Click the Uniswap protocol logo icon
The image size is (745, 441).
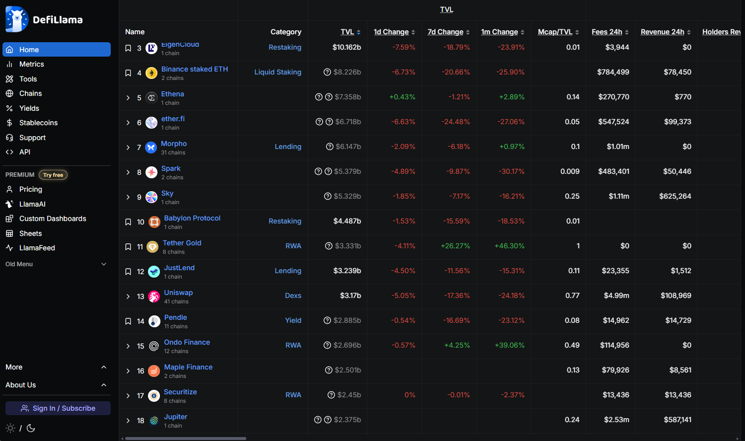coord(154,296)
